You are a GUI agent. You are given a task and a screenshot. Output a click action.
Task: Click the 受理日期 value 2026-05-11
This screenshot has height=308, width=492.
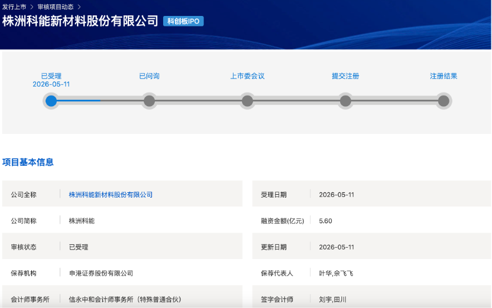pos(336,195)
